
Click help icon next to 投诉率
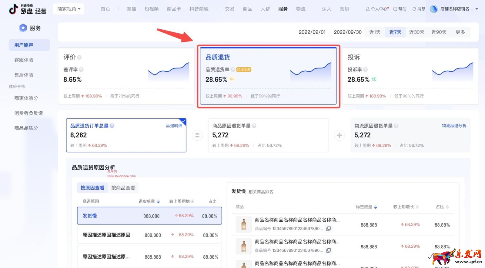click(365, 70)
